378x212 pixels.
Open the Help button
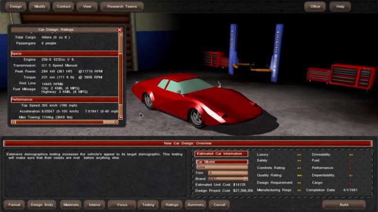click(340, 7)
